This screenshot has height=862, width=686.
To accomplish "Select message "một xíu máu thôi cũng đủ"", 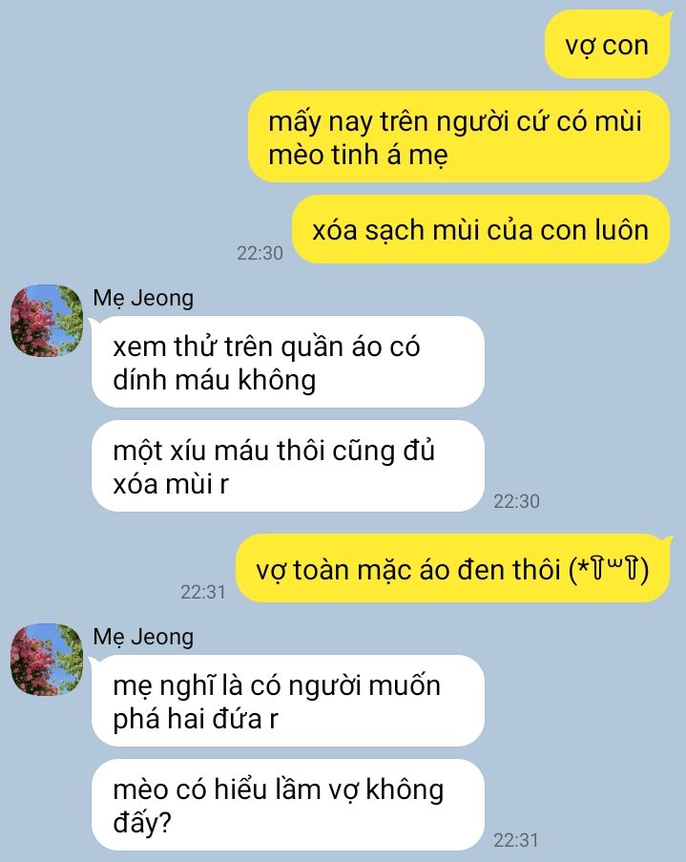I will point(287,466).
